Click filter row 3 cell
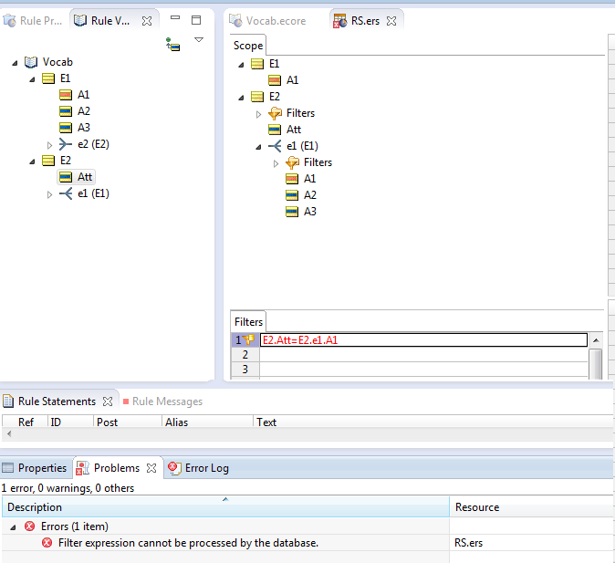The width and height of the screenshot is (615, 563). [423, 370]
